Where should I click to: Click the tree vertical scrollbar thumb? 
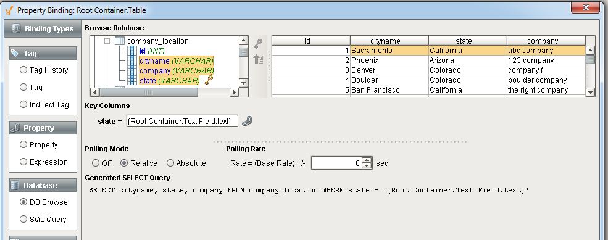point(243,52)
